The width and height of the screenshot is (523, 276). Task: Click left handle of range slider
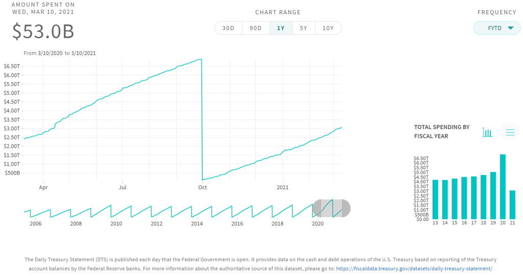coord(317,208)
